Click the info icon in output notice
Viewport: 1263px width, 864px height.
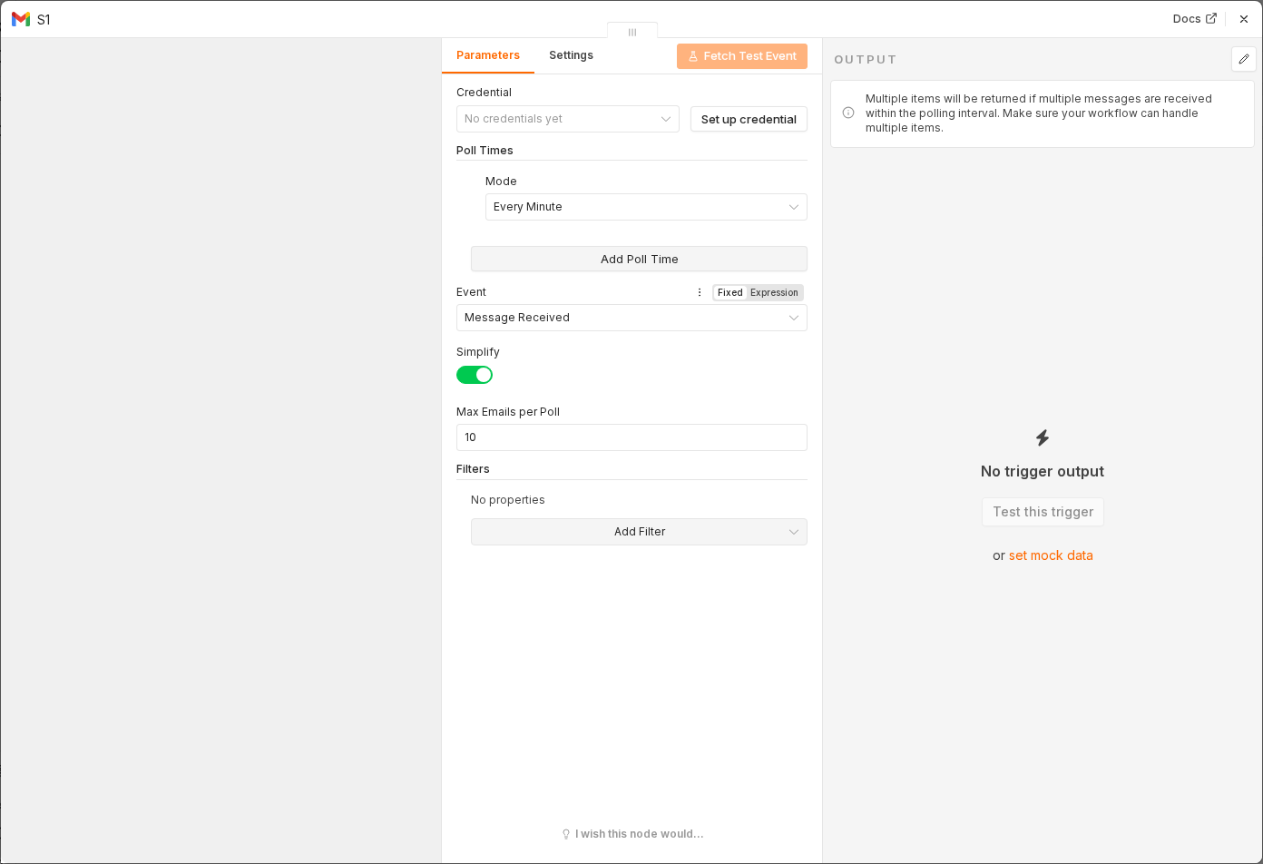click(848, 113)
